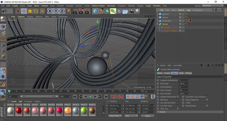Toggle Stick UVs checkbox
Screen dimensions: 227x121
tap(178, 109)
